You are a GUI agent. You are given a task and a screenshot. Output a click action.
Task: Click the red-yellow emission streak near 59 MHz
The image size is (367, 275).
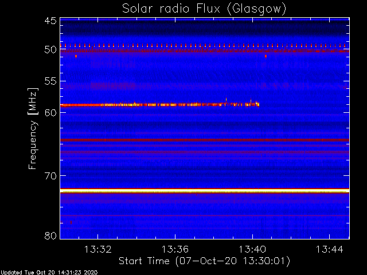[x=159, y=105]
